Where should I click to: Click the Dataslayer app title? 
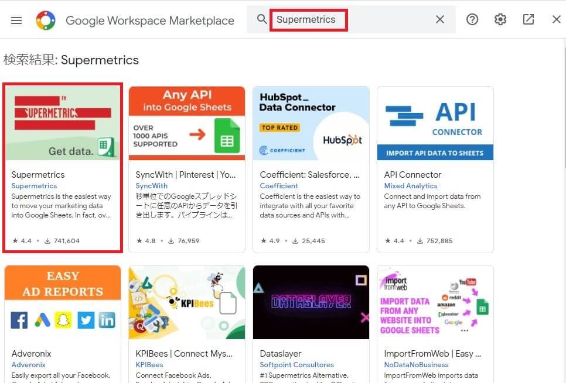click(x=281, y=353)
